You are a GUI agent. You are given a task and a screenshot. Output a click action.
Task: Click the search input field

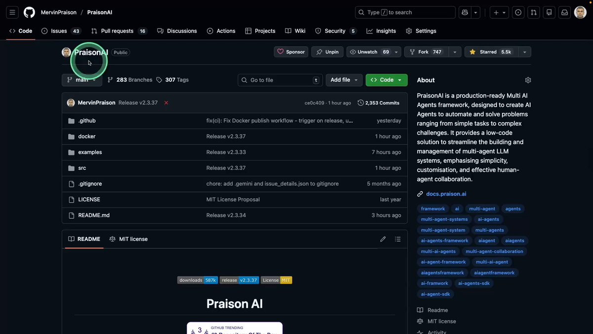click(405, 12)
